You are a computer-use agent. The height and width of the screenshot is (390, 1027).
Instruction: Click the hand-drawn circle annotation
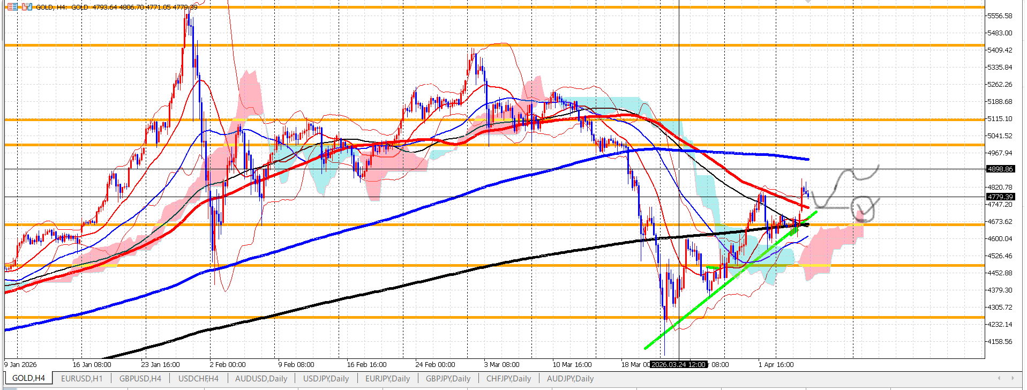[x=864, y=209]
